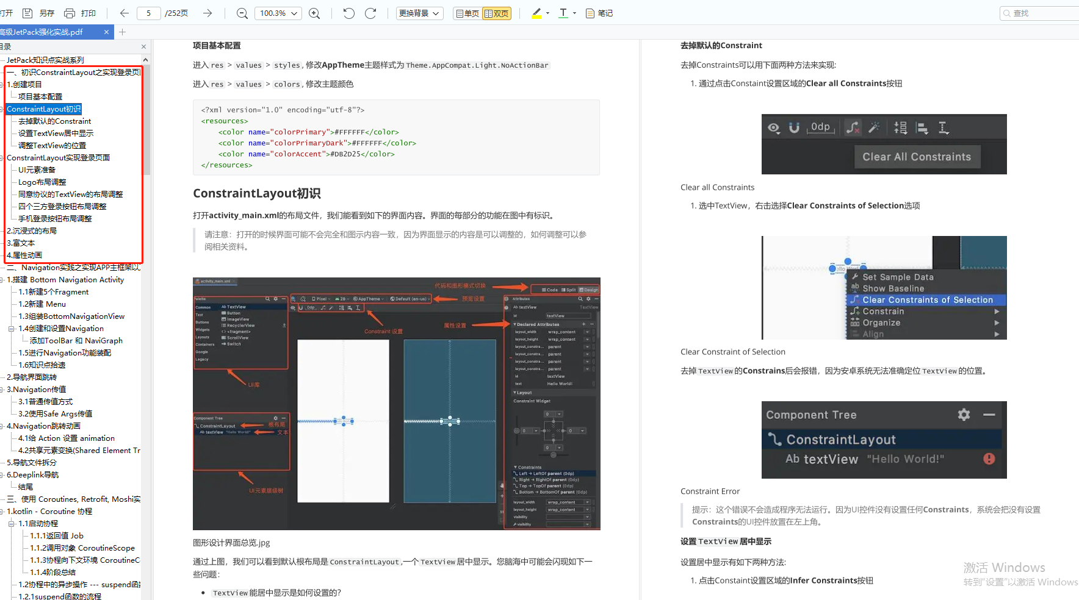Viewport: 1079px width, 600px height.
Task: Open the text underline color dropdown arrow
Action: point(574,13)
